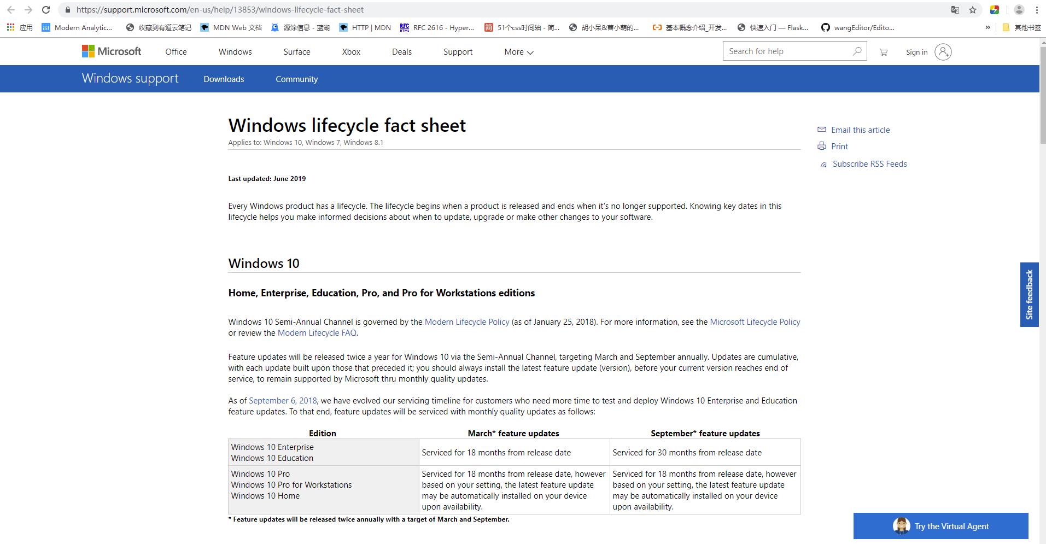Open the Windows menu item

(235, 52)
